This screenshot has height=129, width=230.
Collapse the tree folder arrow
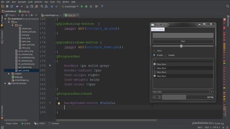[13, 25]
